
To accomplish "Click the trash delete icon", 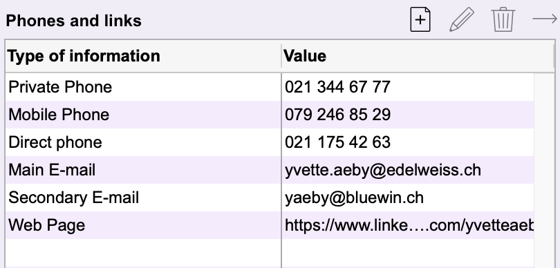I will [x=503, y=19].
